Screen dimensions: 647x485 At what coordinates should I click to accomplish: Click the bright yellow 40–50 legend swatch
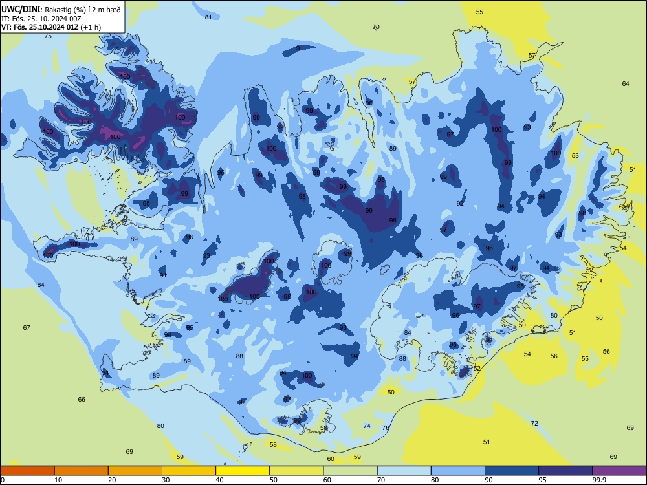pos(243,471)
